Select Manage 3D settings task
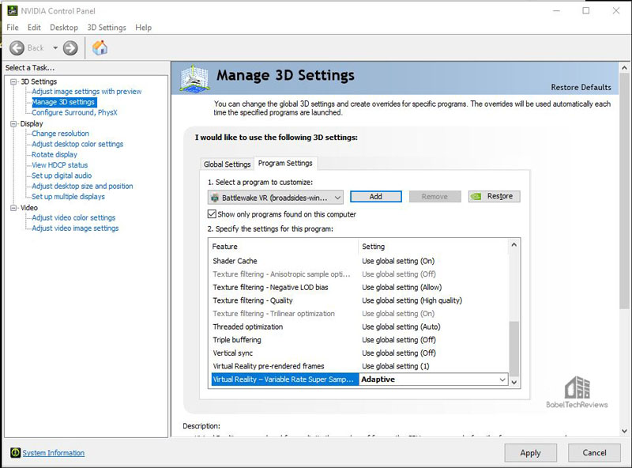 point(63,102)
